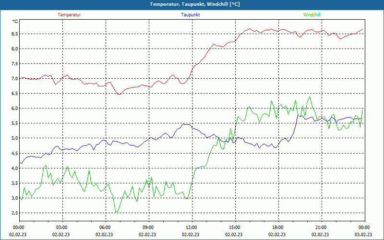The height and width of the screenshot is (240, 384).
Task: Click the '4,5' y-axis value
Action: pyautogui.click(x=15, y=153)
